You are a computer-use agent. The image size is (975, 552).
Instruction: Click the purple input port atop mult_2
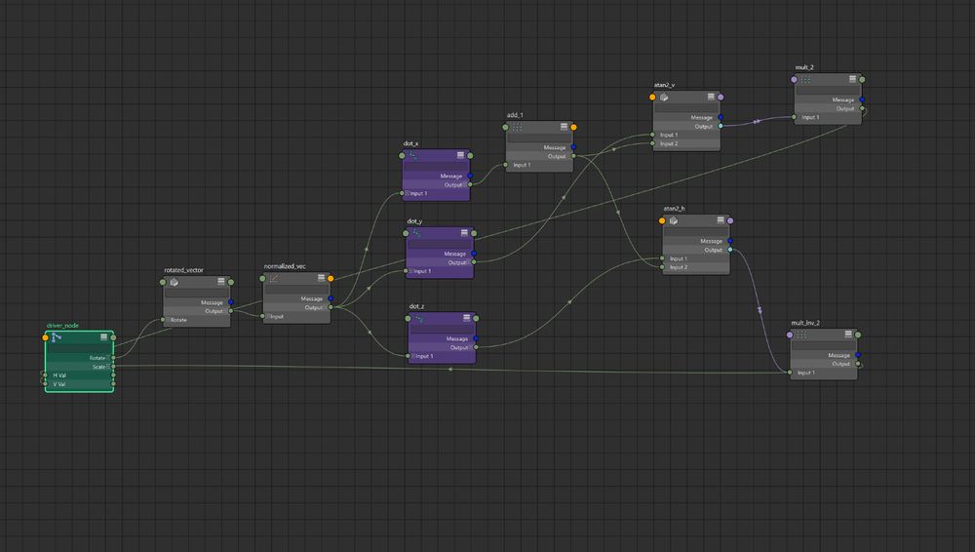pyautogui.click(x=794, y=80)
